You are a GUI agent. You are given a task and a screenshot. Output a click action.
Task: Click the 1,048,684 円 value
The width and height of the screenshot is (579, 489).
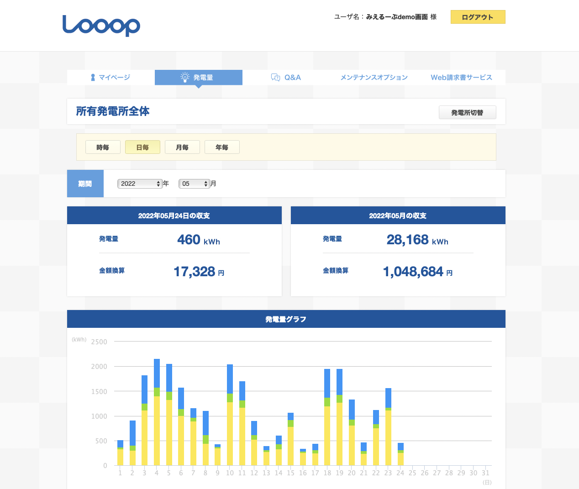(418, 272)
